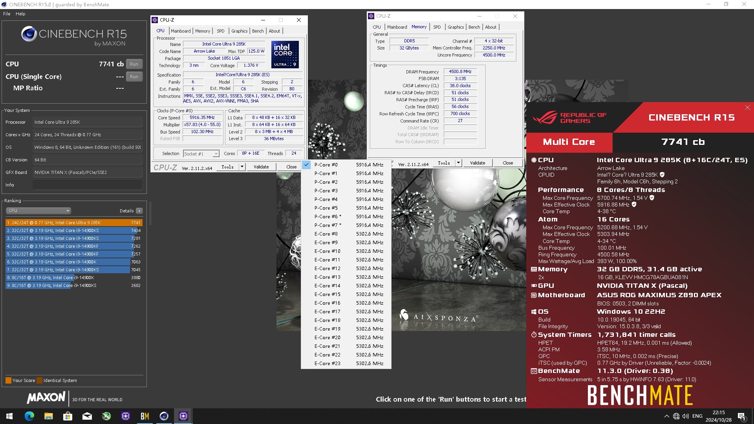The width and height of the screenshot is (754, 424).
Task: Open BenchMate from the taskbar
Action: [x=145, y=416]
